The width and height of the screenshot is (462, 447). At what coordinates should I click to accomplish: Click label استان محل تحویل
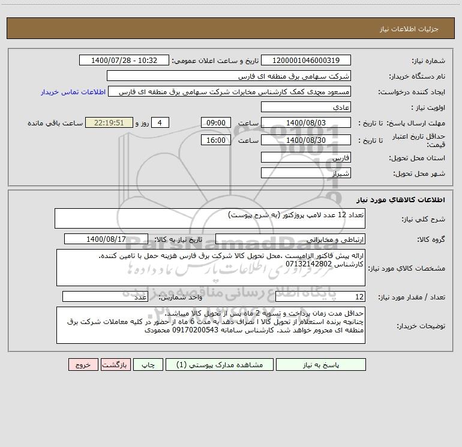click(x=417, y=158)
